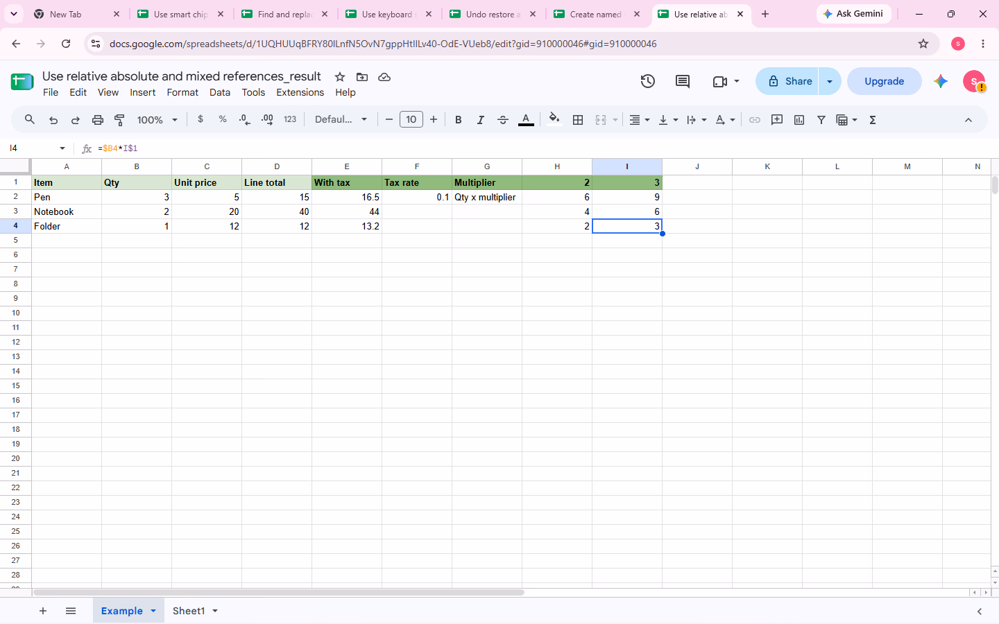Open the Borders tool
This screenshot has height=624, width=999.
click(578, 120)
